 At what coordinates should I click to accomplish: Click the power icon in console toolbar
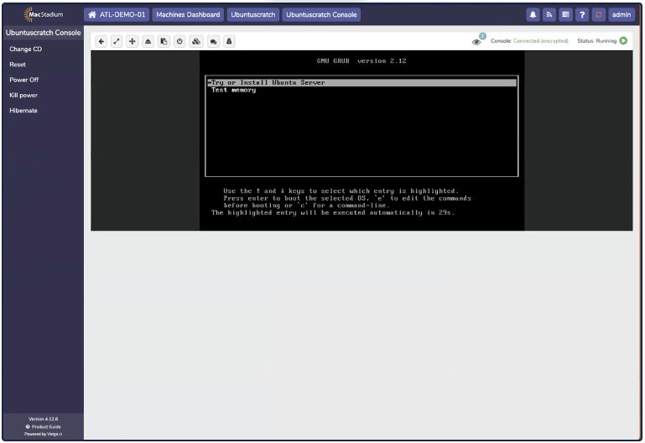click(179, 40)
